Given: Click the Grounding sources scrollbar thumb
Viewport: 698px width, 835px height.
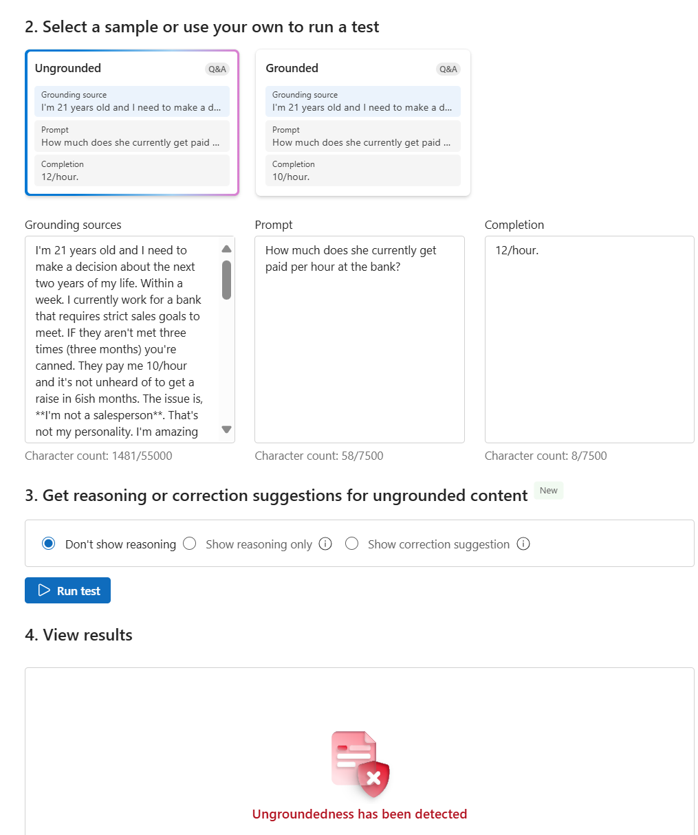Looking at the screenshot, I should (x=226, y=280).
